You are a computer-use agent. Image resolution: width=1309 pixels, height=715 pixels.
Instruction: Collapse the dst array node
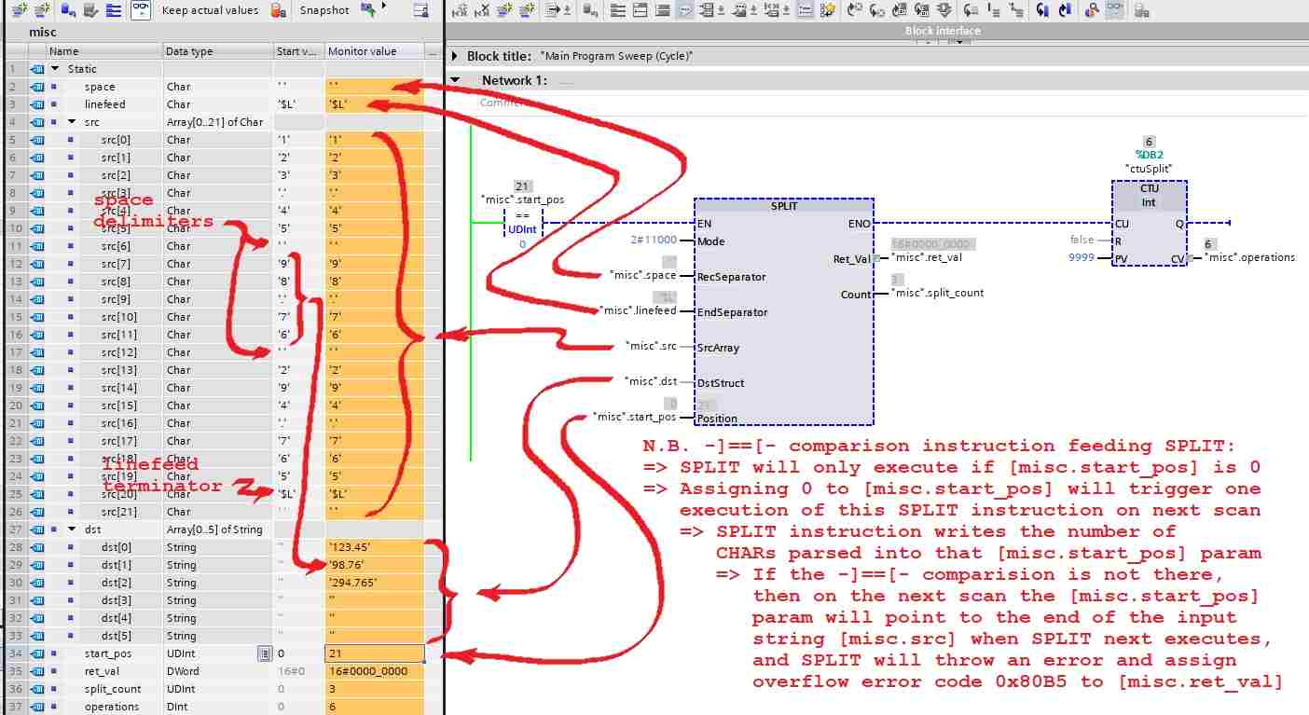pos(72,529)
